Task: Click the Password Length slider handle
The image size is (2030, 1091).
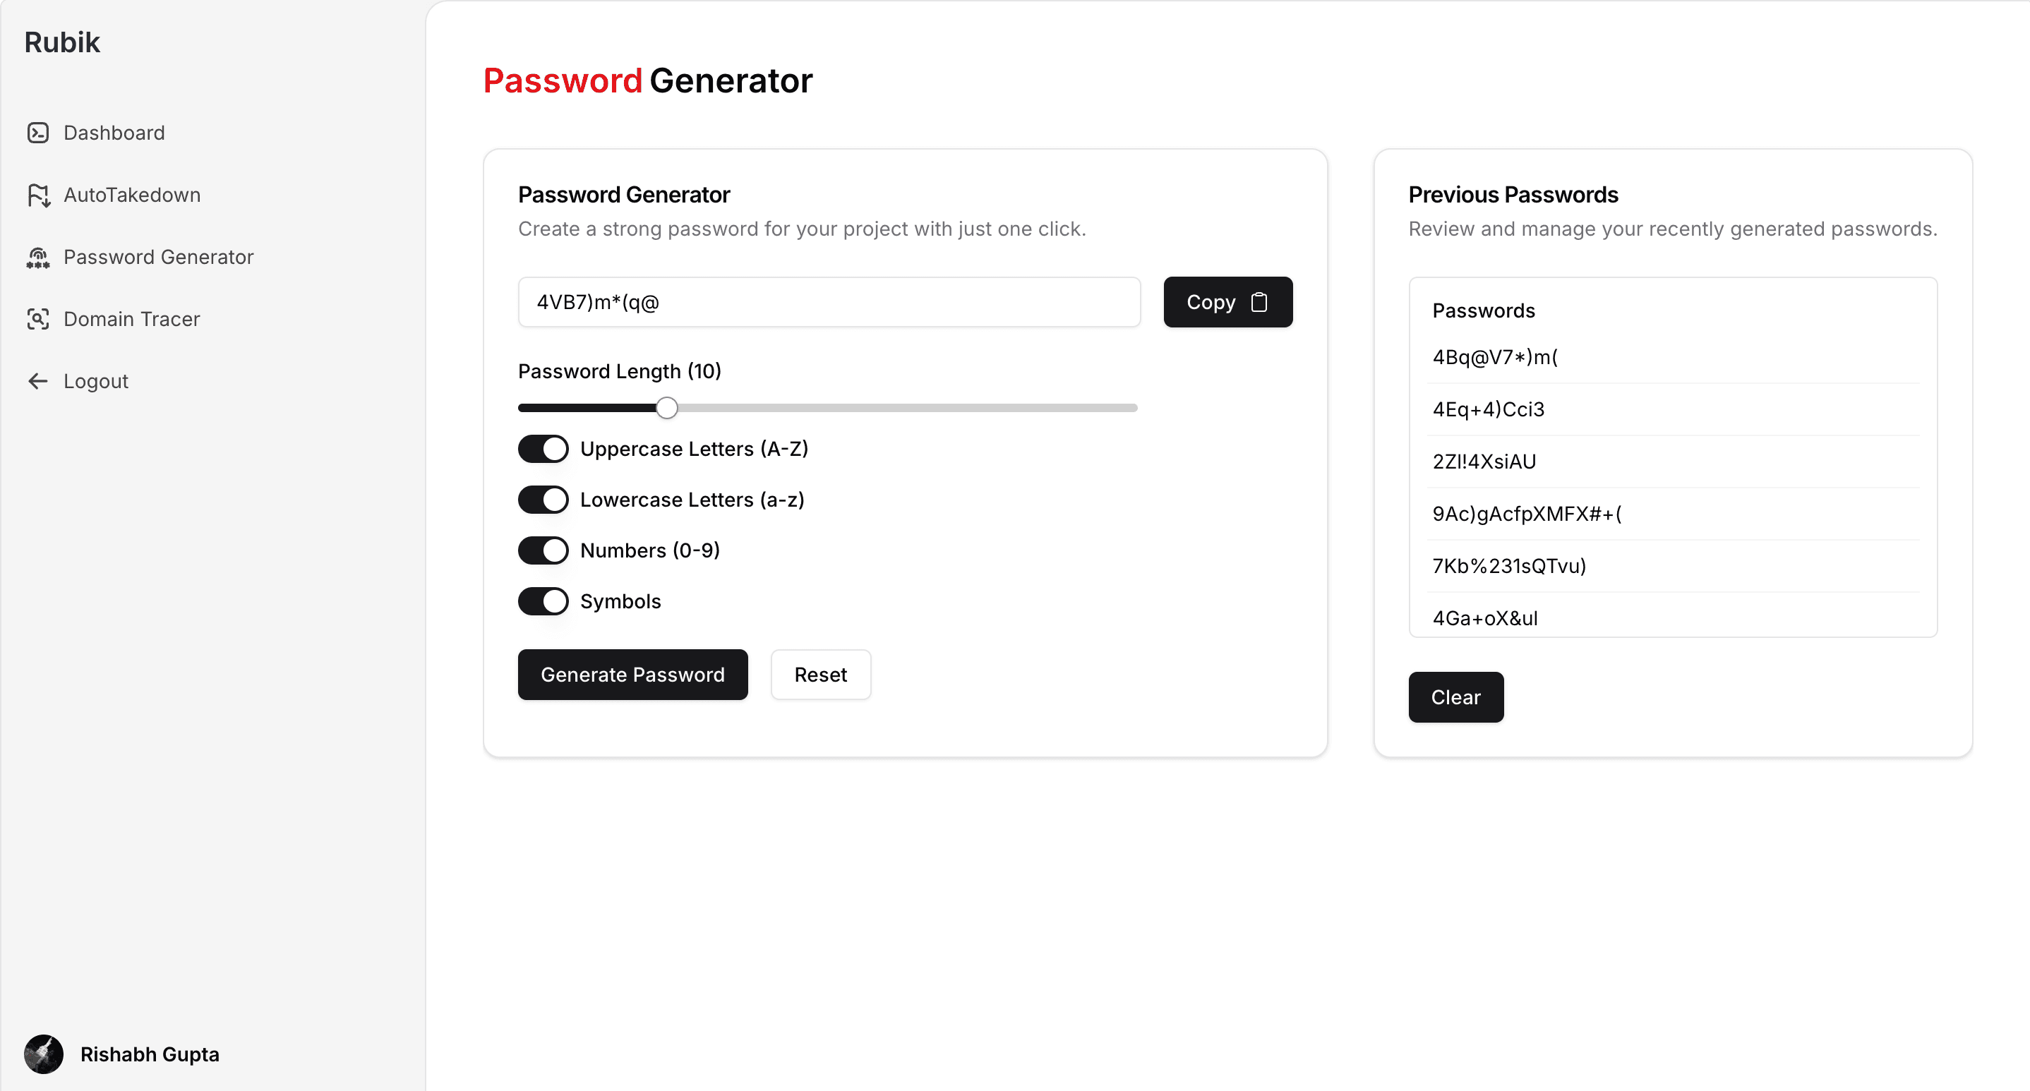Action: pyautogui.click(x=667, y=408)
